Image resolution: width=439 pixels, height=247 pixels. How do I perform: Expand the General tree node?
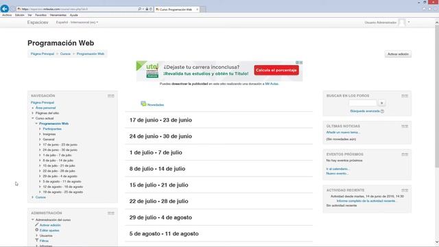(x=40, y=139)
